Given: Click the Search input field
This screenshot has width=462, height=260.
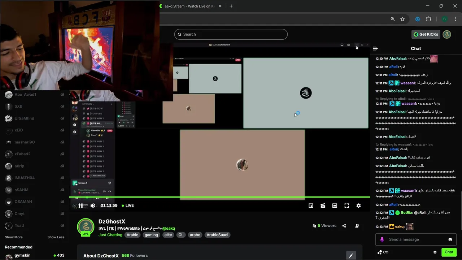Looking at the screenshot, I should click(231, 34).
